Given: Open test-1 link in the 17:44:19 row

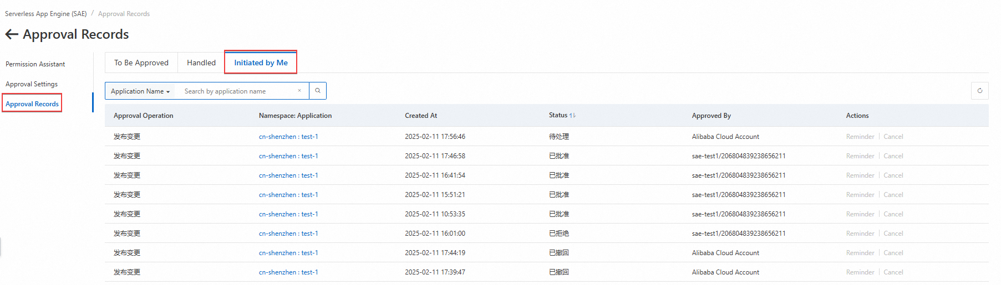Looking at the screenshot, I should click(288, 253).
